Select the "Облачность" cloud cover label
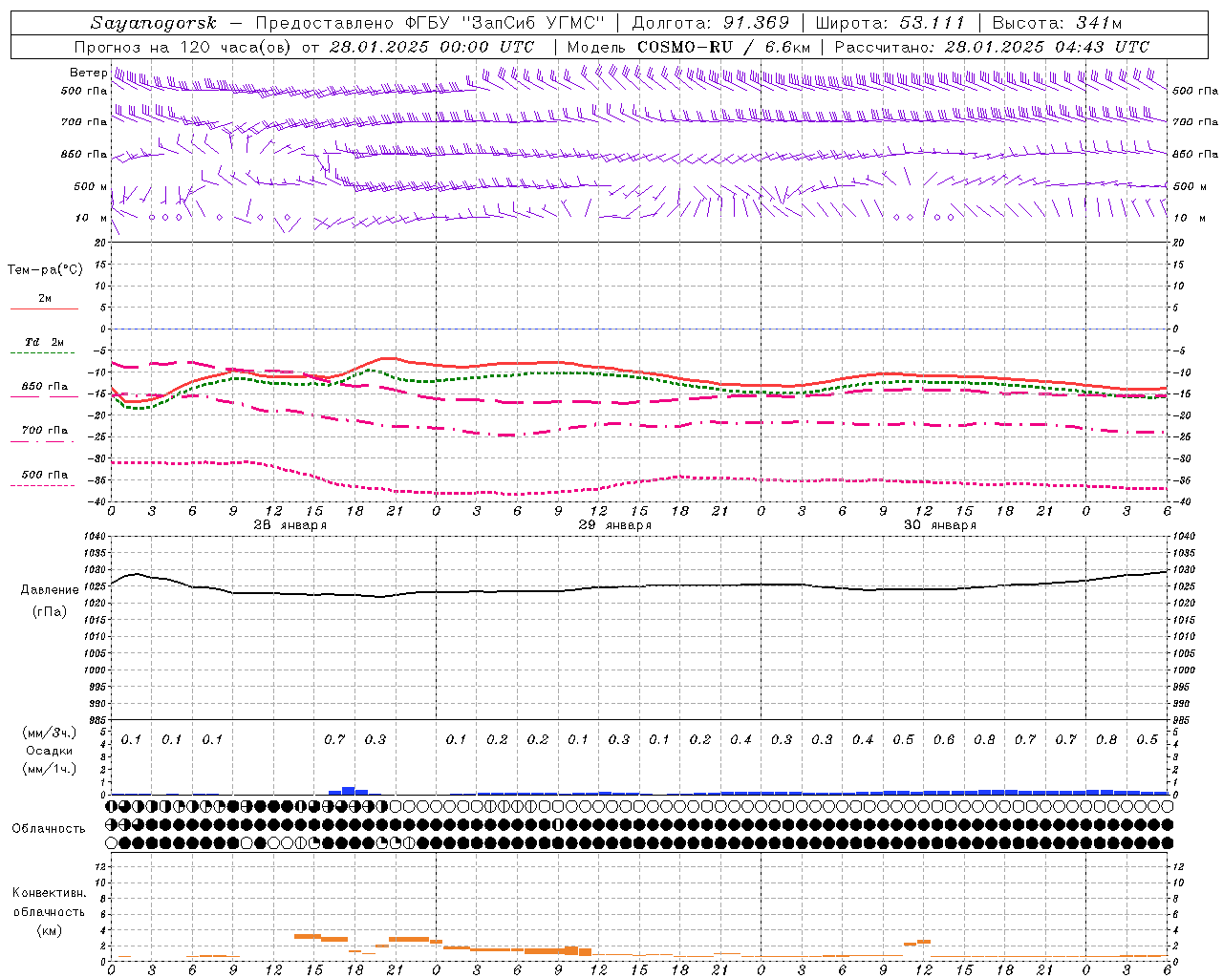1223x978 pixels. pyautogui.click(x=49, y=829)
